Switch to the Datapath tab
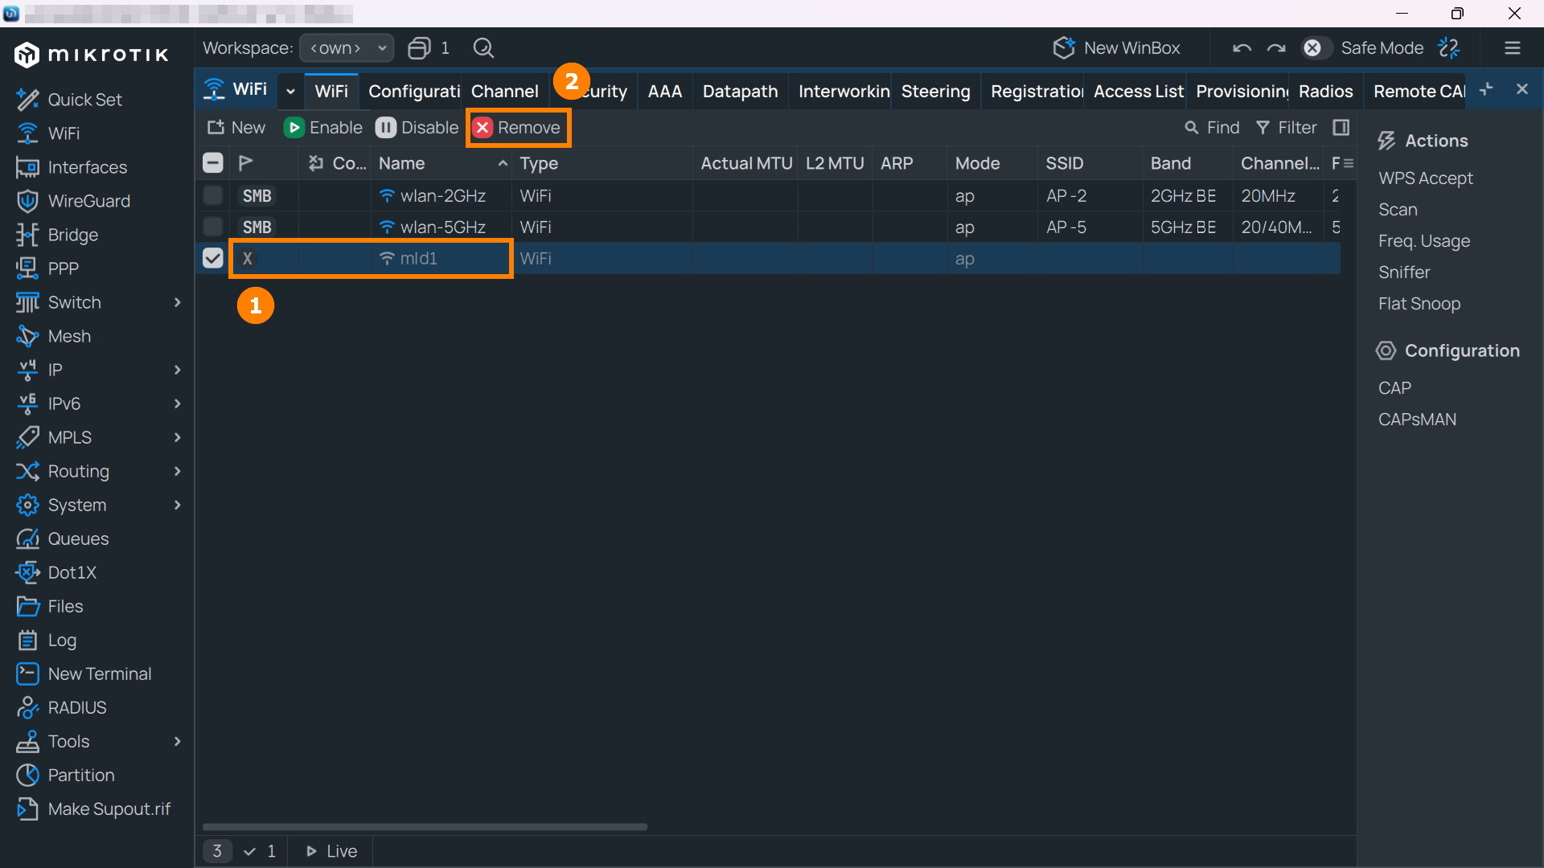This screenshot has width=1544, height=868. coord(740,91)
